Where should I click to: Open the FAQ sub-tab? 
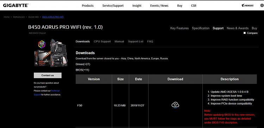click(x=150, y=42)
